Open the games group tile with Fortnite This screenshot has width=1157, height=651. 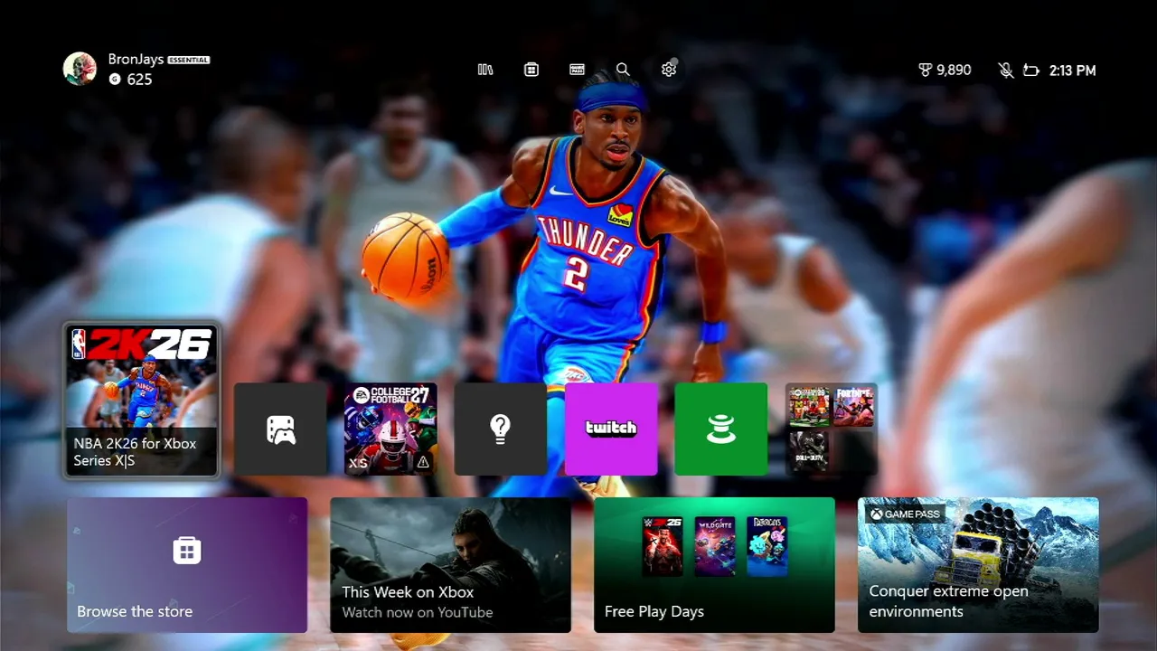click(832, 429)
